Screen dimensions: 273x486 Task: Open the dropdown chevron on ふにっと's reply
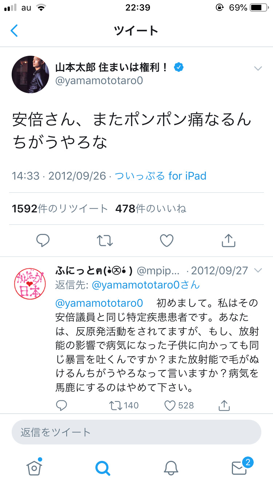tap(258, 270)
